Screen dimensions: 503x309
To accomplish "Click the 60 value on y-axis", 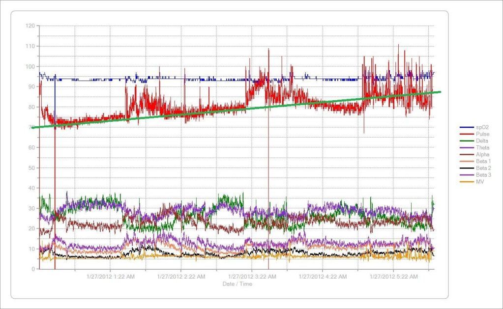I will tap(31, 147).
